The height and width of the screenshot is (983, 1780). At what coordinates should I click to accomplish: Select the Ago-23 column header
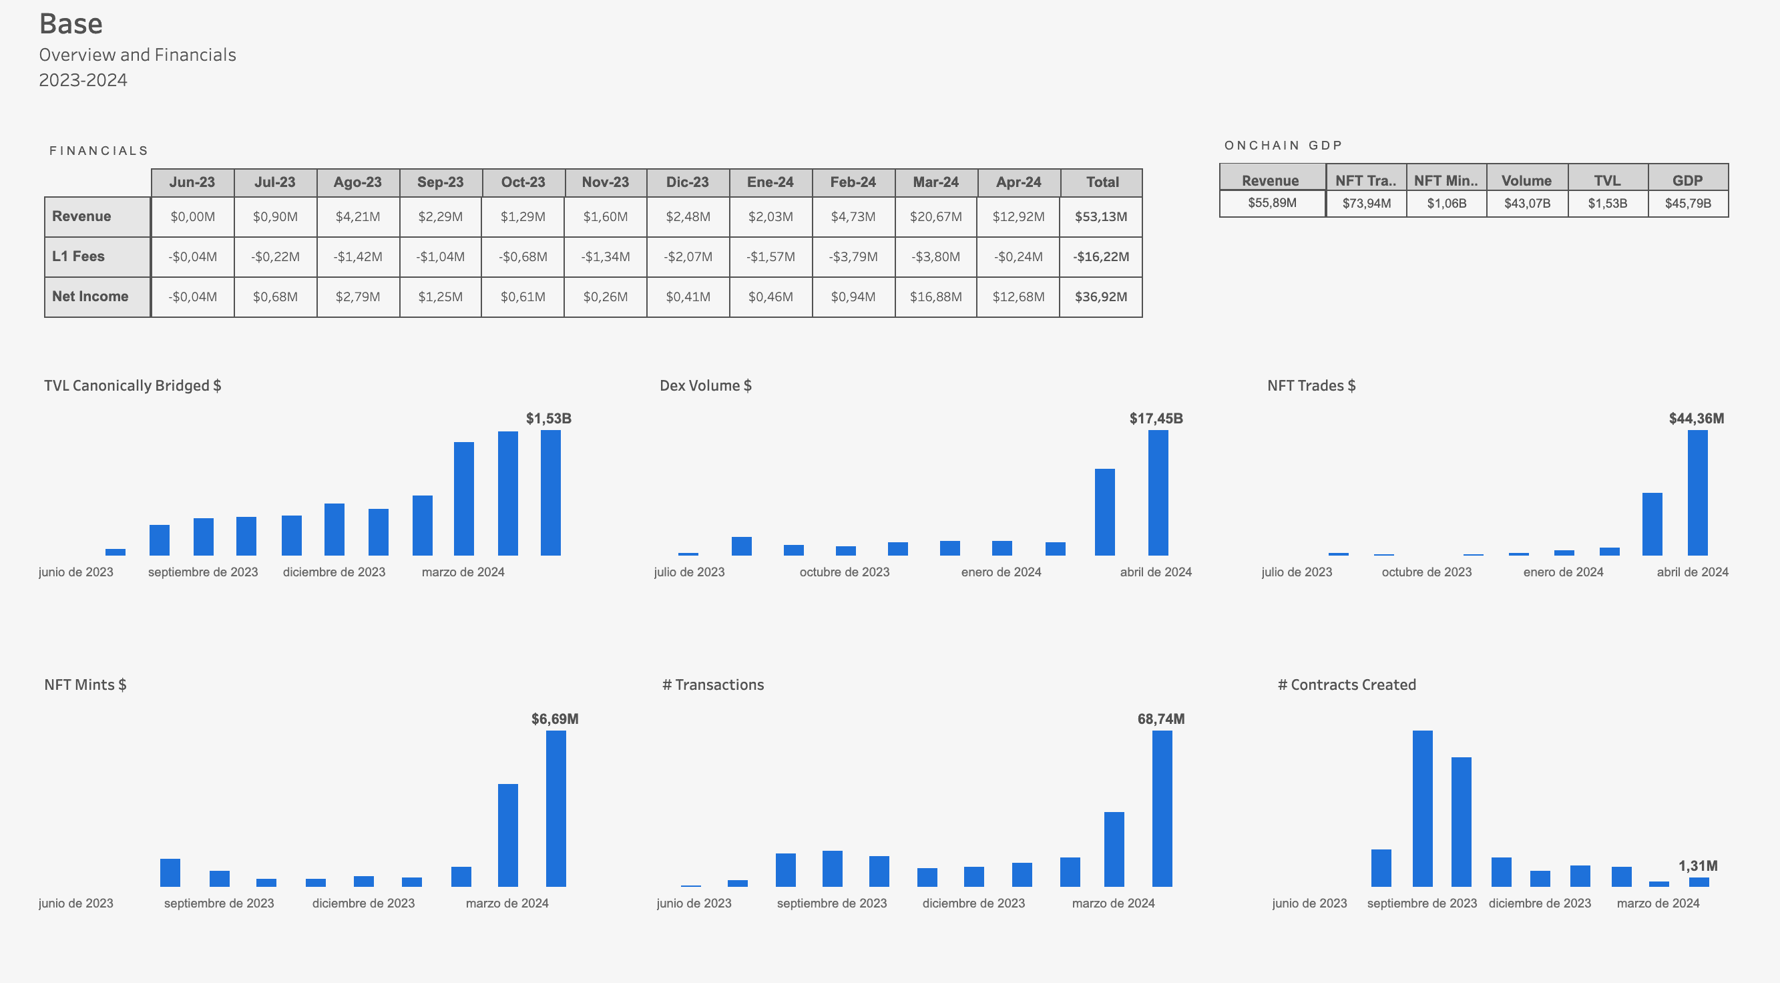pyautogui.click(x=357, y=182)
